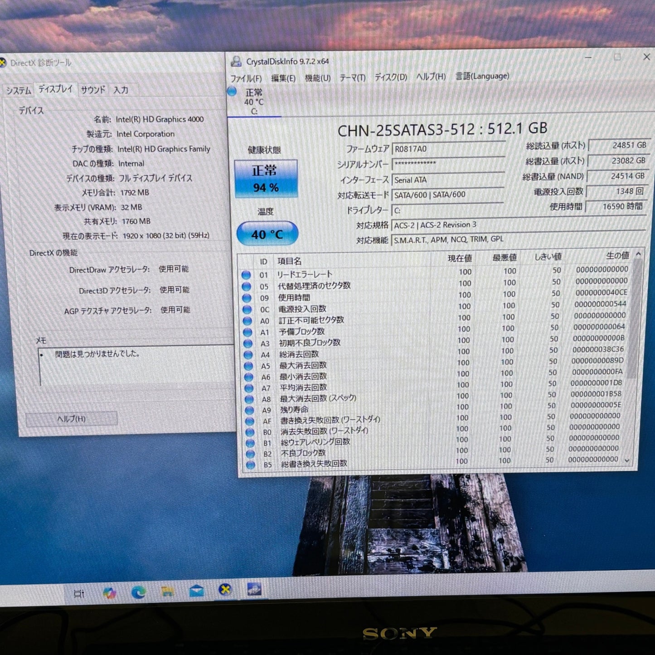Open File Explorer from the taskbar

pos(168,591)
